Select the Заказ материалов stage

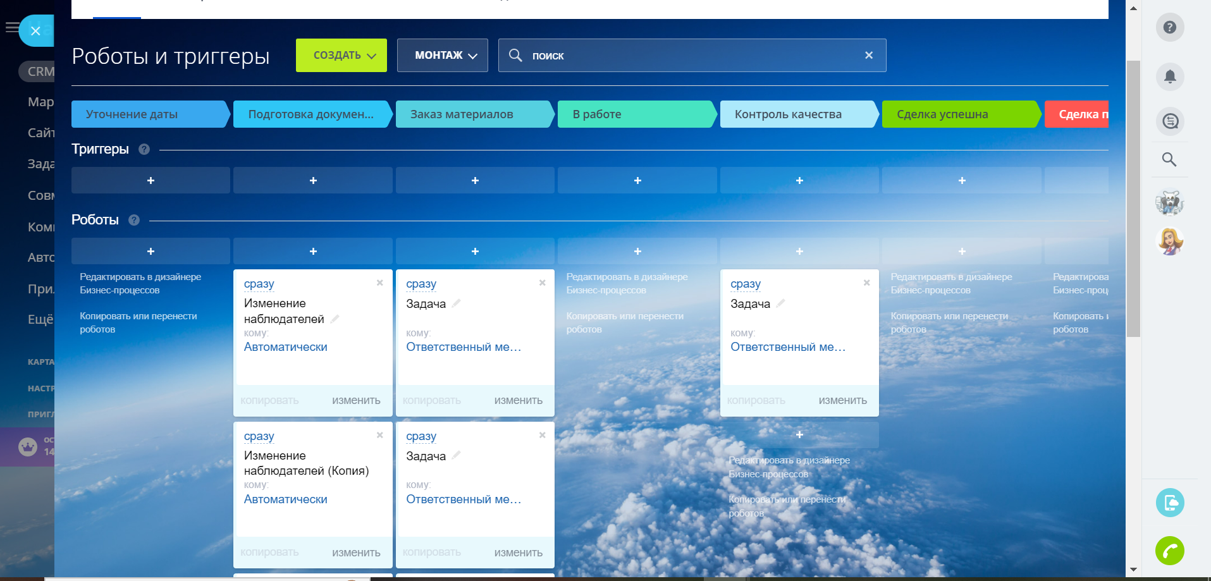(475, 114)
